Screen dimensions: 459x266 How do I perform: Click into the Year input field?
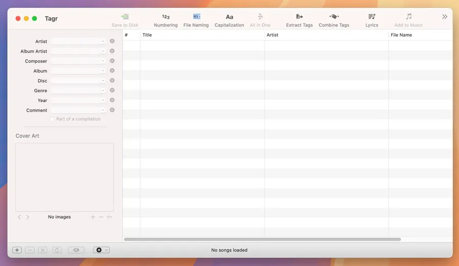75,100
